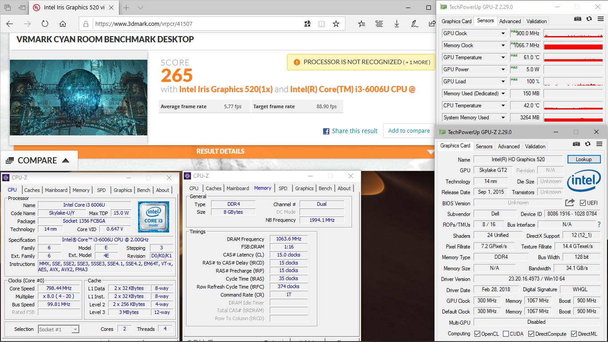Add notes with Edge pen icon

414,24
